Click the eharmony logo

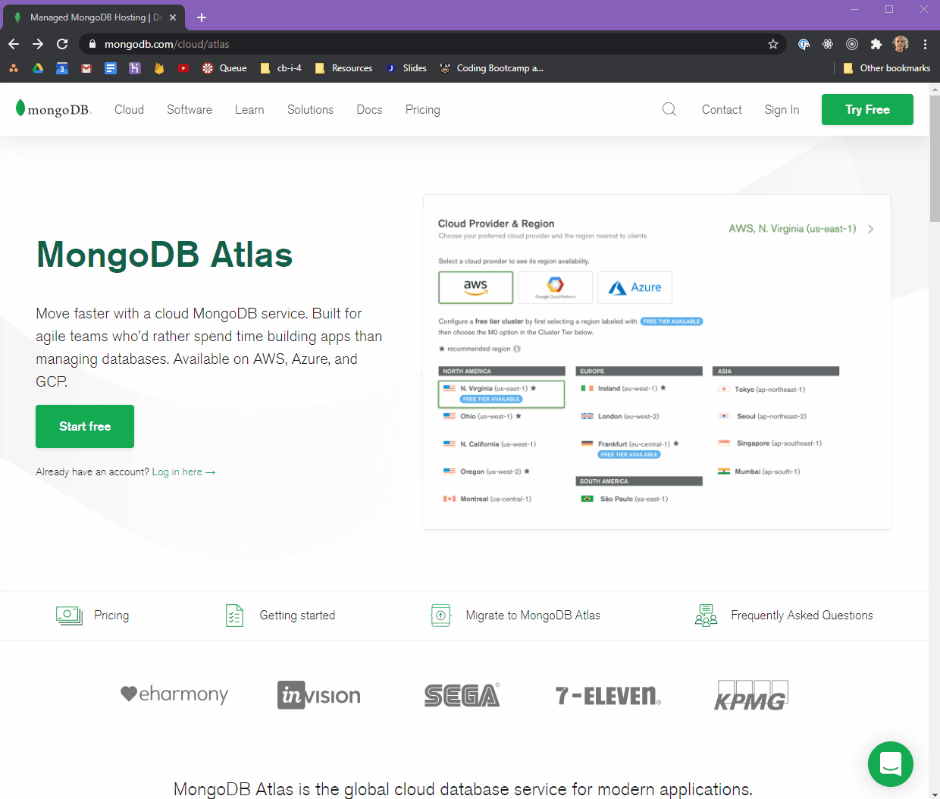coord(174,694)
